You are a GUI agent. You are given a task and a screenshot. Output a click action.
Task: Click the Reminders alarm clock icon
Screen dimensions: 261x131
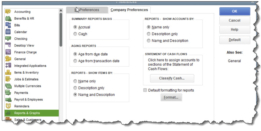click(8, 106)
